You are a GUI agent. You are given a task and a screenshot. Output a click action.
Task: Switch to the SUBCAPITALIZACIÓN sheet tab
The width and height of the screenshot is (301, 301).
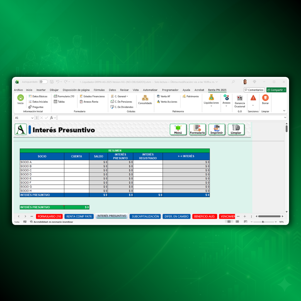tap(145, 217)
